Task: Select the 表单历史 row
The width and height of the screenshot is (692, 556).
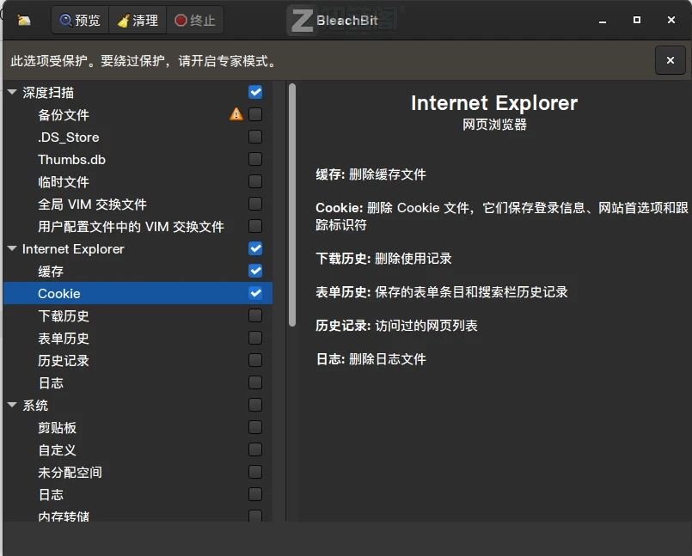Action: pos(138,338)
